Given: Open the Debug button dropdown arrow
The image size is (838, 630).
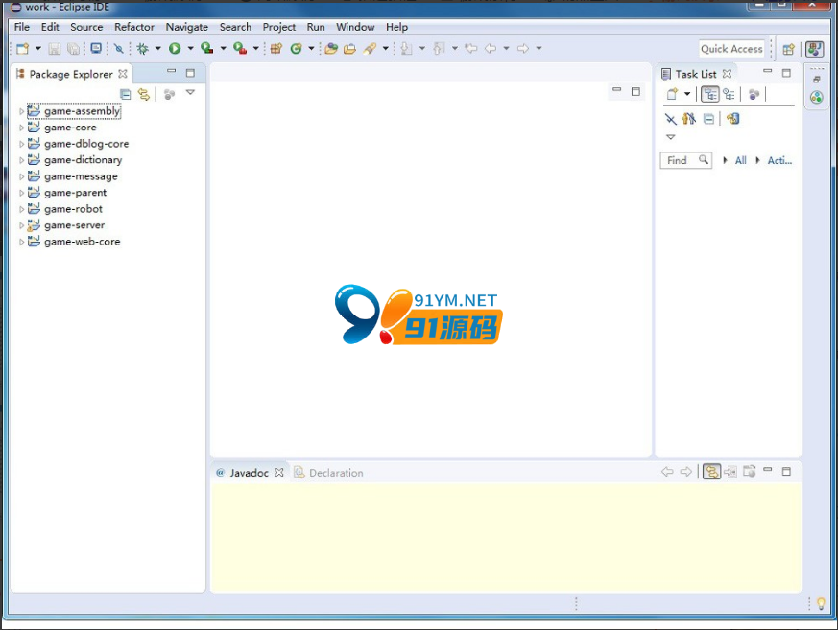Looking at the screenshot, I should click(157, 49).
